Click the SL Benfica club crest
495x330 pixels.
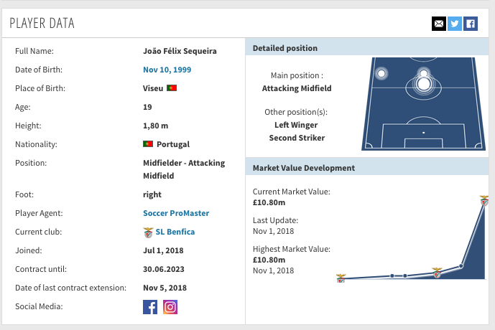pyautogui.click(x=148, y=232)
